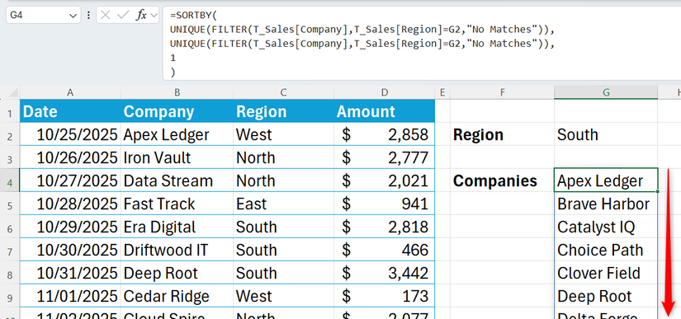The height and width of the screenshot is (319, 681).
Task: Click the Companies label cell
Action: (502, 181)
